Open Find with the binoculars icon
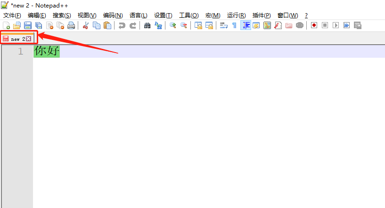Viewport: 385px width, 208px height. point(147,25)
